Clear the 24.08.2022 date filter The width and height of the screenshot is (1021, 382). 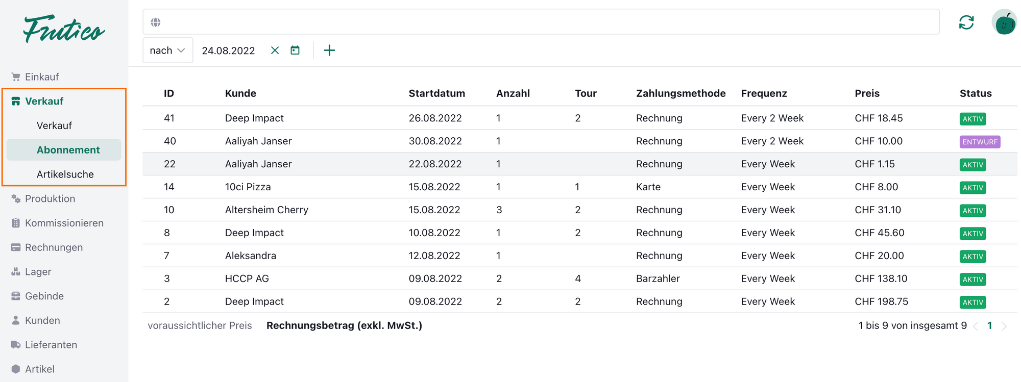[275, 50]
